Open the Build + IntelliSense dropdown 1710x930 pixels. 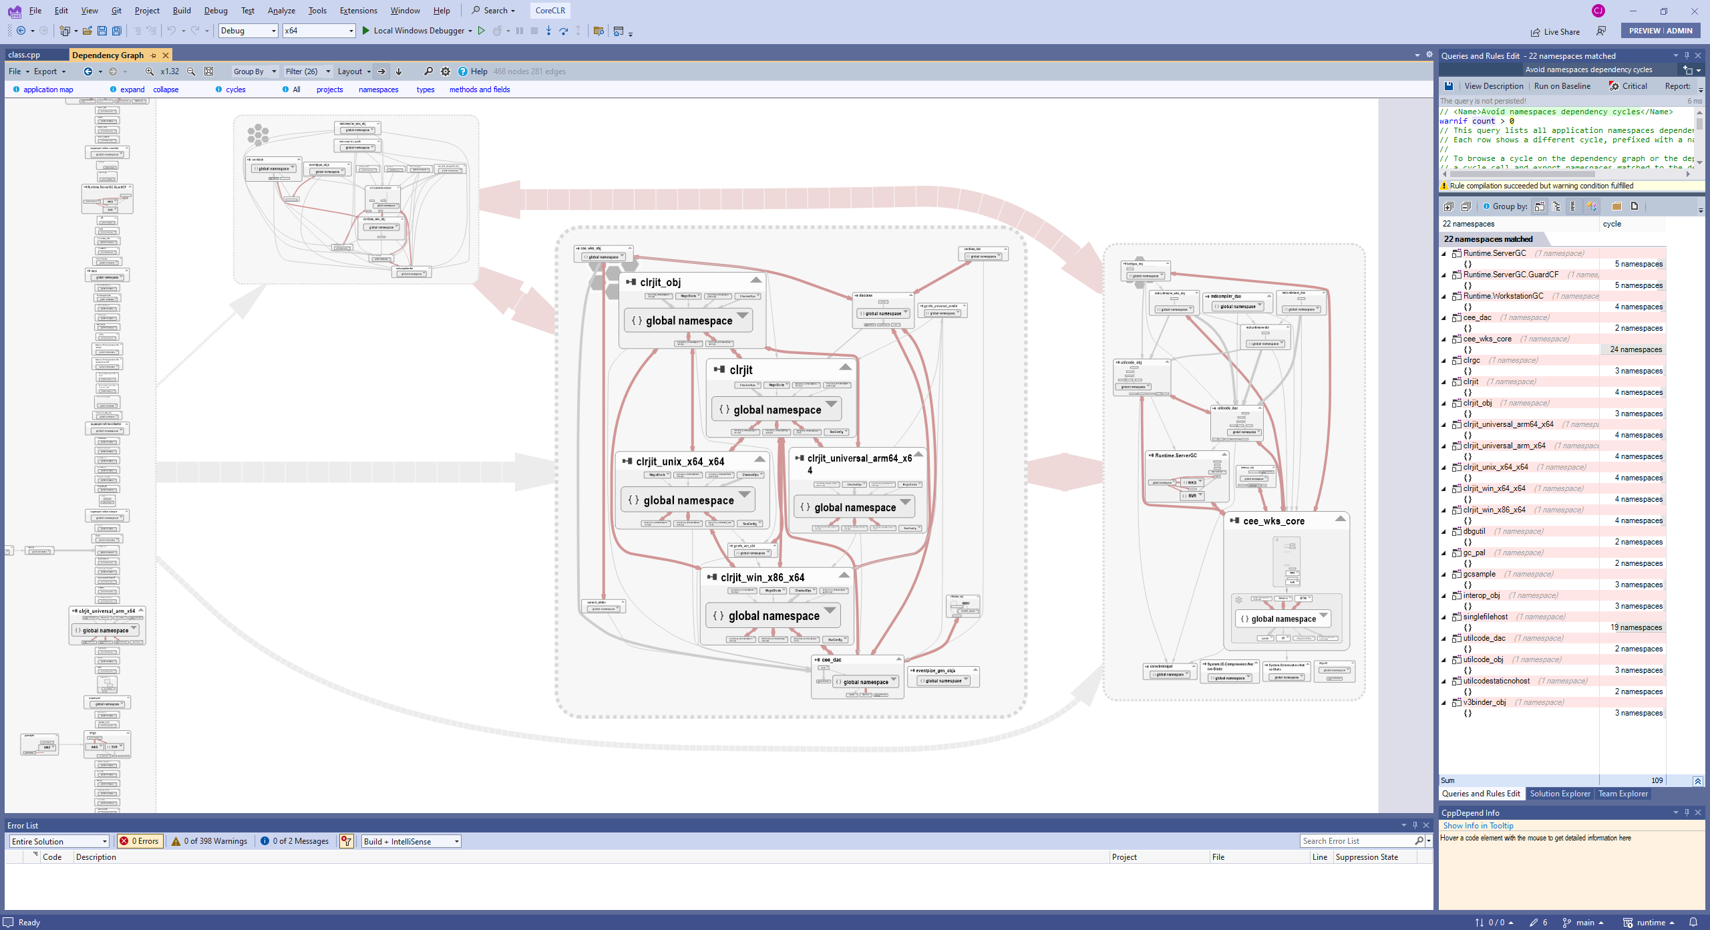point(411,841)
